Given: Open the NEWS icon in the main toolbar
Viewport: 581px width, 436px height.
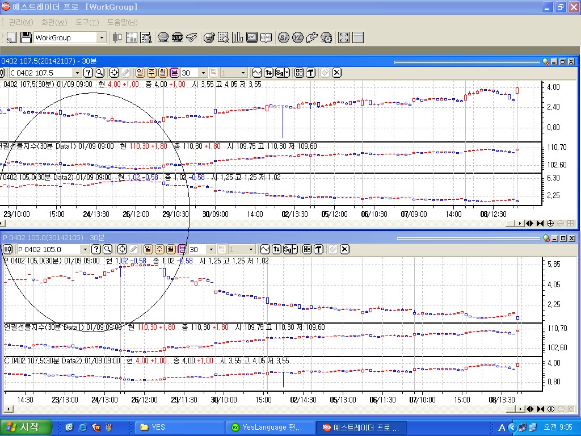Looking at the screenshot, I should 266,37.
